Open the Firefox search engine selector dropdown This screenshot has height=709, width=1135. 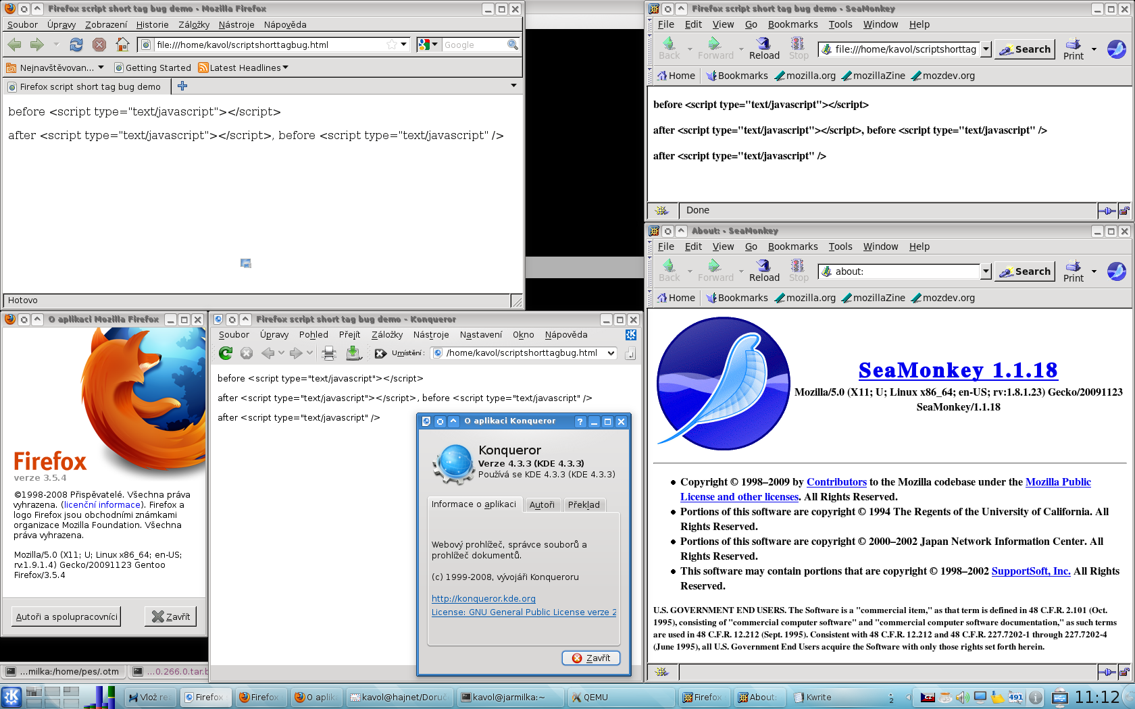[428, 45]
